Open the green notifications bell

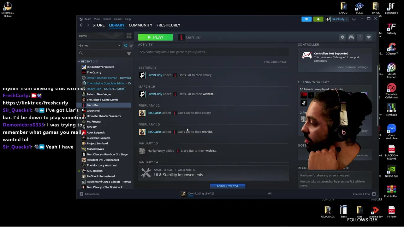click(x=318, y=19)
